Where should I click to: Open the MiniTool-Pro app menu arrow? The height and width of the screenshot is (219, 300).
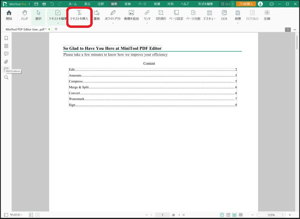point(29,4)
